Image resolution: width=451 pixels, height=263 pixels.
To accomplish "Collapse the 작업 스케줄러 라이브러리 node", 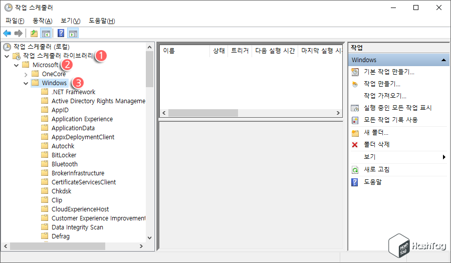I will pyautogui.click(x=7, y=56).
